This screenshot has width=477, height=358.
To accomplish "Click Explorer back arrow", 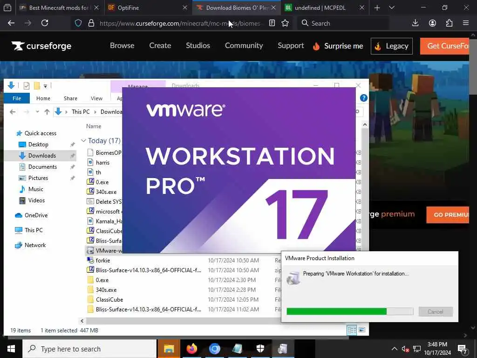I will 13,112.
